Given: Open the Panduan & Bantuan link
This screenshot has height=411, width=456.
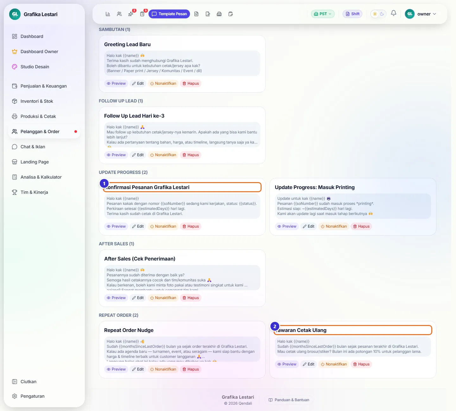Looking at the screenshot, I should [x=289, y=400].
